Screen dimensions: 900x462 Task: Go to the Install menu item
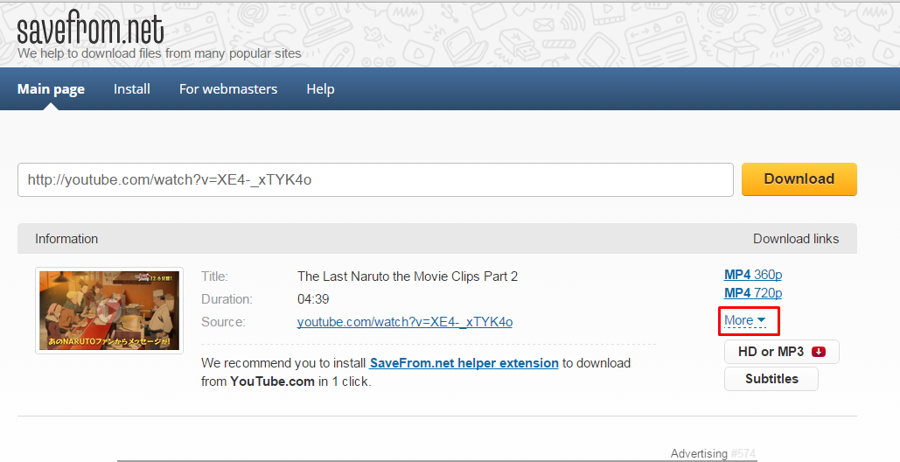pos(132,89)
